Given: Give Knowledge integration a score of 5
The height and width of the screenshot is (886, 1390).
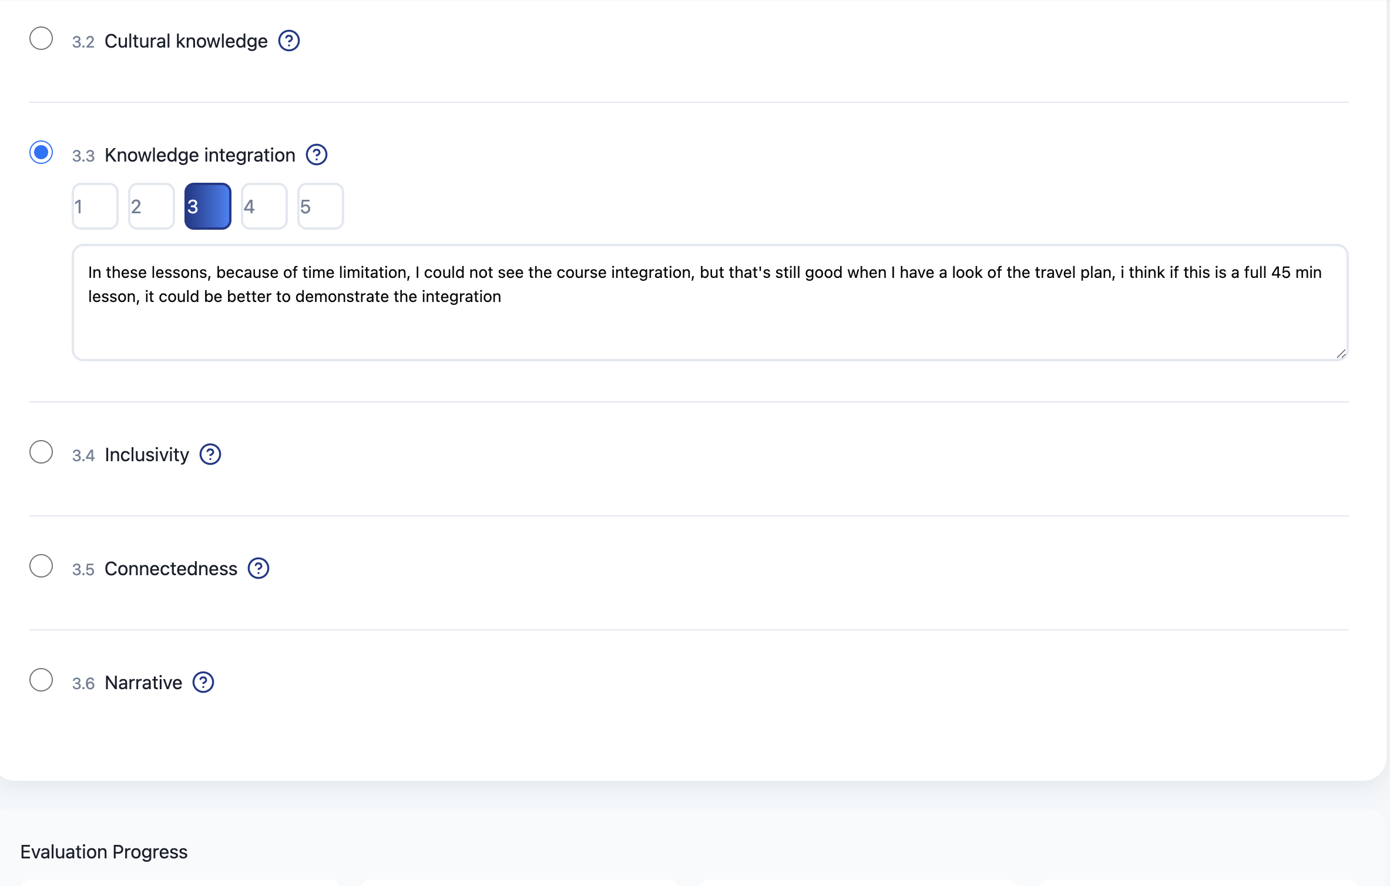Looking at the screenshot, I should point(320,206).
